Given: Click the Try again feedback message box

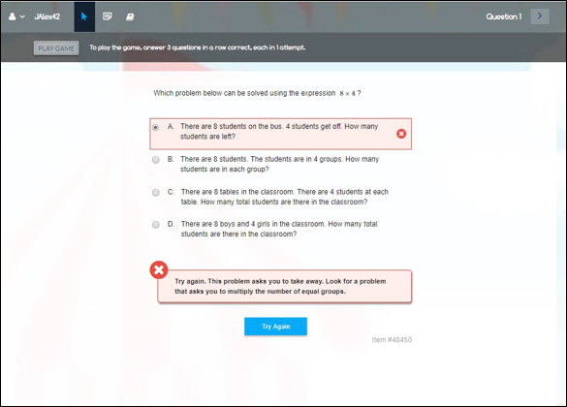Looking at the screenshot, I should click(285, 286).
